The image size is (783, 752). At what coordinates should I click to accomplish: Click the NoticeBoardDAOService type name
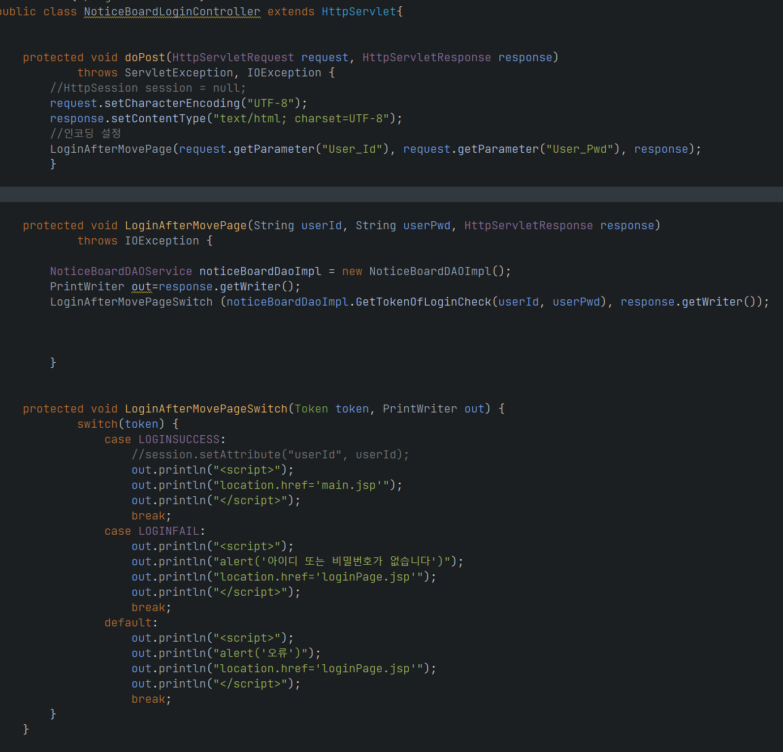point(121,271)
